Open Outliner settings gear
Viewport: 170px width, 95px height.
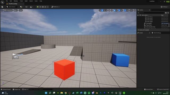(168, 13)
